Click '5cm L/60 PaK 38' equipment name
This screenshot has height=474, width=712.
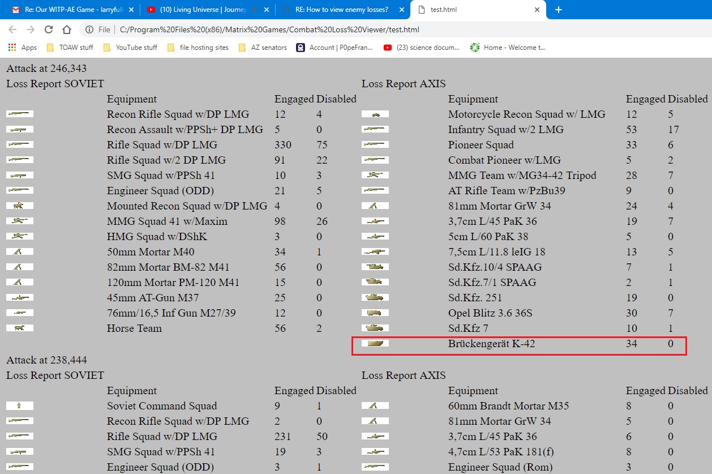(x=488, y=236)
